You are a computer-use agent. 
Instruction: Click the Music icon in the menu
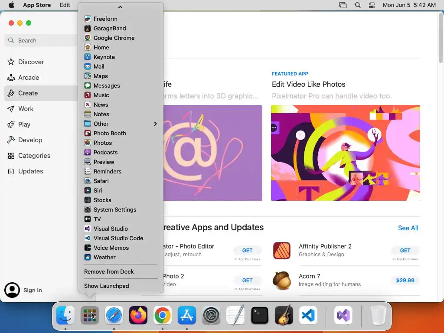[x=88, y=95]
